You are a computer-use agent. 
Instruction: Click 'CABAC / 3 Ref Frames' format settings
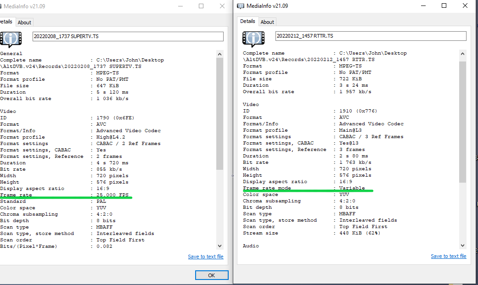(371, 137)
